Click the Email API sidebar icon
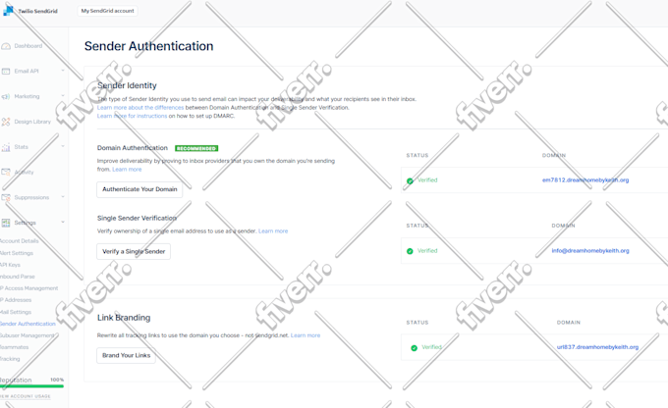Screen dimensions: 668x408 coord(6,71)
